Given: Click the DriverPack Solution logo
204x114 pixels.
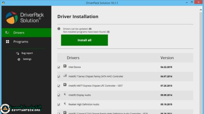Looking at the screenshot, I should coord(25,18).
